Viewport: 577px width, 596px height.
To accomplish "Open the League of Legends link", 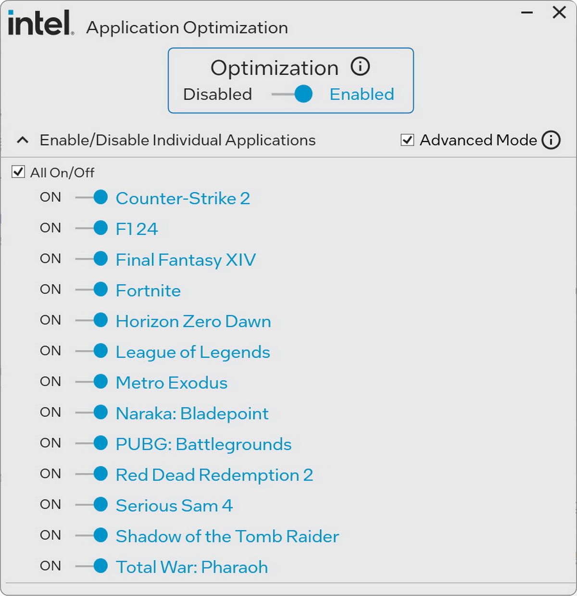I will tap(193, 352).
